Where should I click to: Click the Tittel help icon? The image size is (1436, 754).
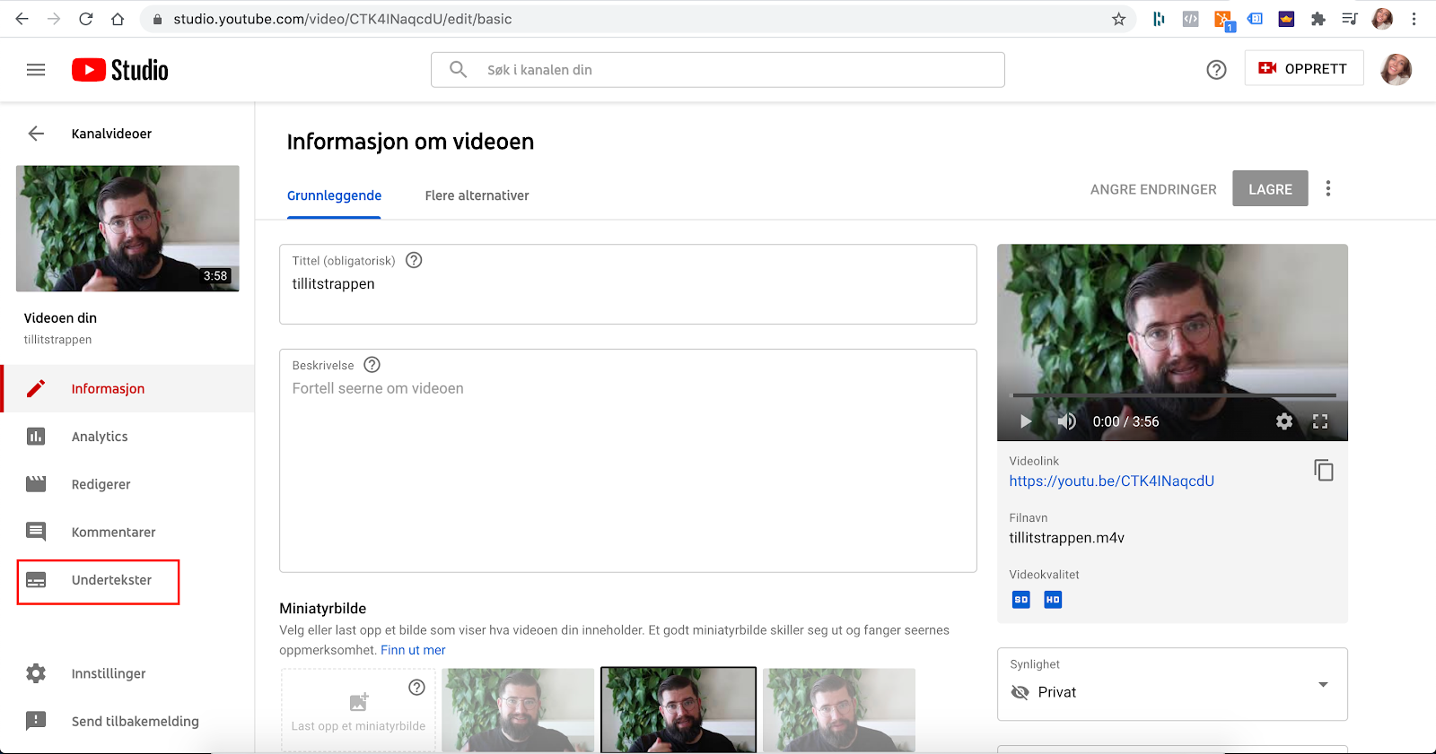point(414,260)
